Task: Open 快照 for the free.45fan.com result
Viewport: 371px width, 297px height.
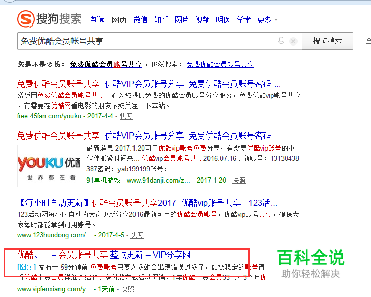Action: 126,116
